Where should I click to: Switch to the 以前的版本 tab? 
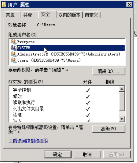tap(69, 15)
